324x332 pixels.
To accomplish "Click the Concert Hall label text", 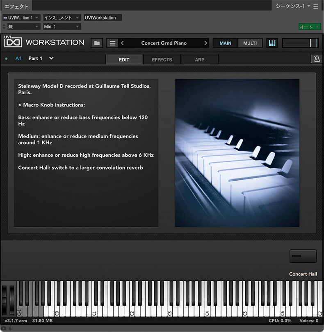I will [x=303, y=274].
